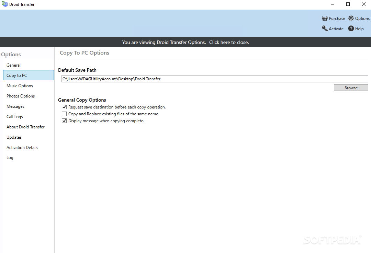371x253 pixels.
Task: Click the Activate key icon
Action: [x=325, y=28]
